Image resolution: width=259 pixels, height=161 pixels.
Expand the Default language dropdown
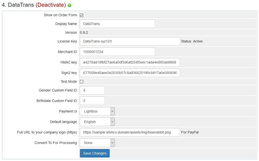(x=97, y=122)
